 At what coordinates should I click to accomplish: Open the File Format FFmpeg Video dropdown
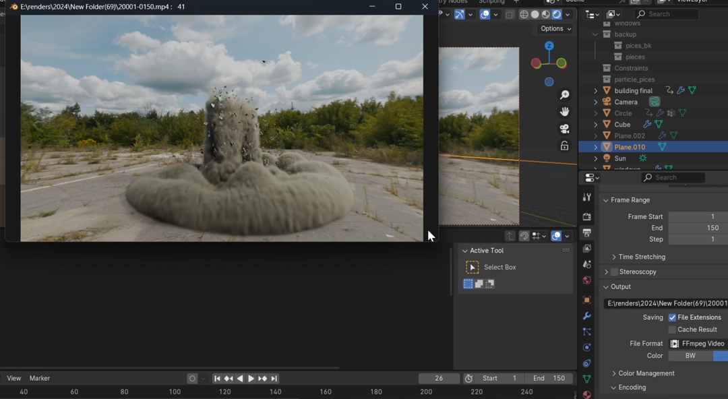click(698, 343)
